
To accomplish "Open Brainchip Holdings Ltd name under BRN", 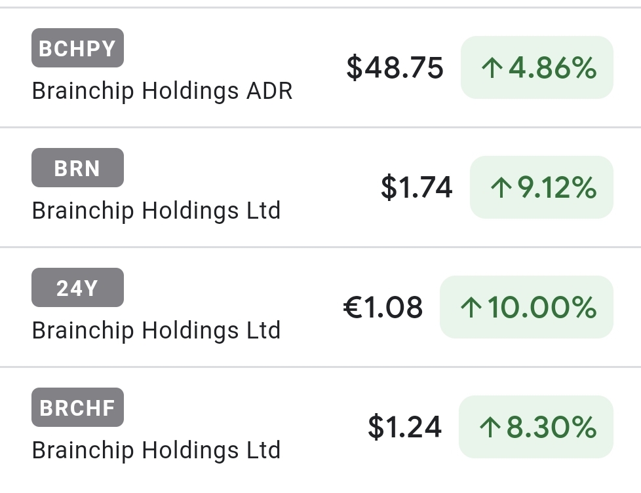I will click(156, 211).
